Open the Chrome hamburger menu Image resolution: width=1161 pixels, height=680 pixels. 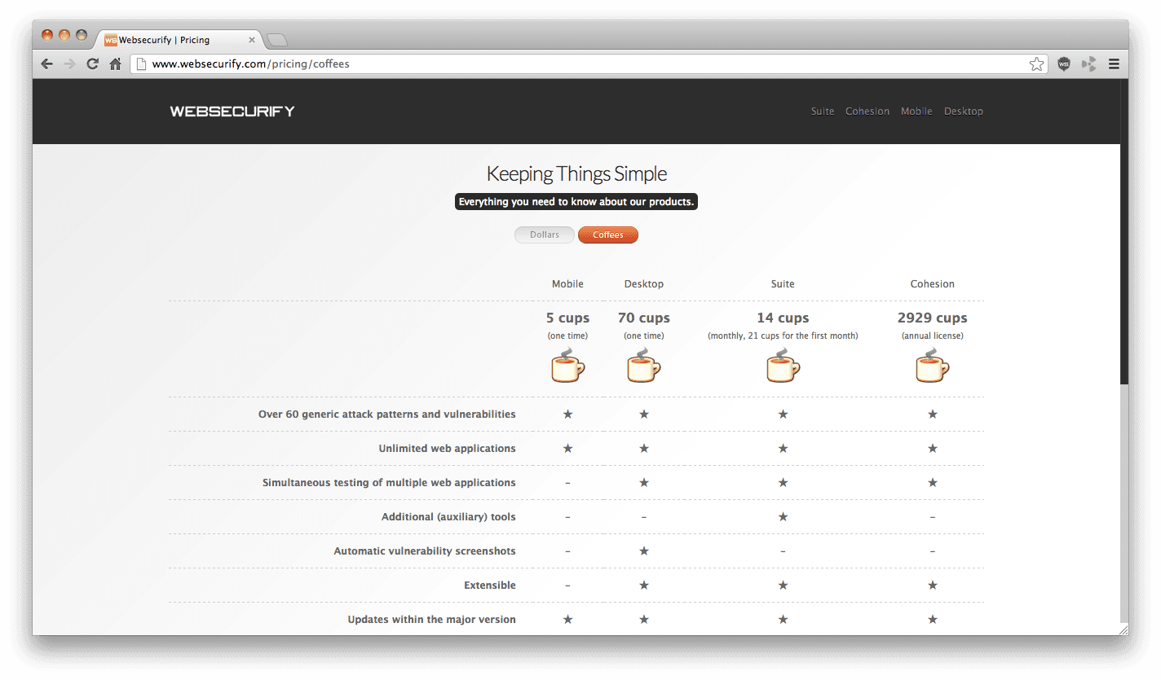pyautogui.click(x=1114, y=64)
